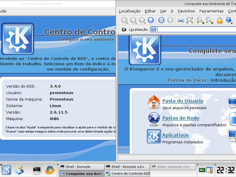Switch to Shell - Konsole <3> taskbar entry
The height and width of the screenshot is (177, 236).
click(x=173, y=167)
